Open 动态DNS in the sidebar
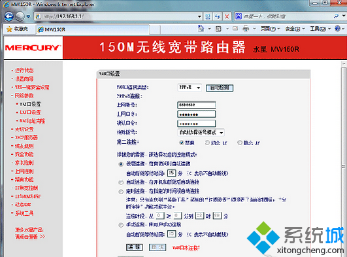Screen dimensions: 347x257 pyautogui.click(x=23, y=205)
